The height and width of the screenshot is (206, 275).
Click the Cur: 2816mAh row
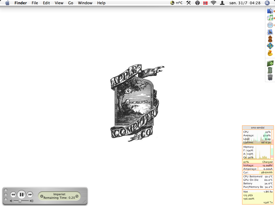click(x=258, y=172)
